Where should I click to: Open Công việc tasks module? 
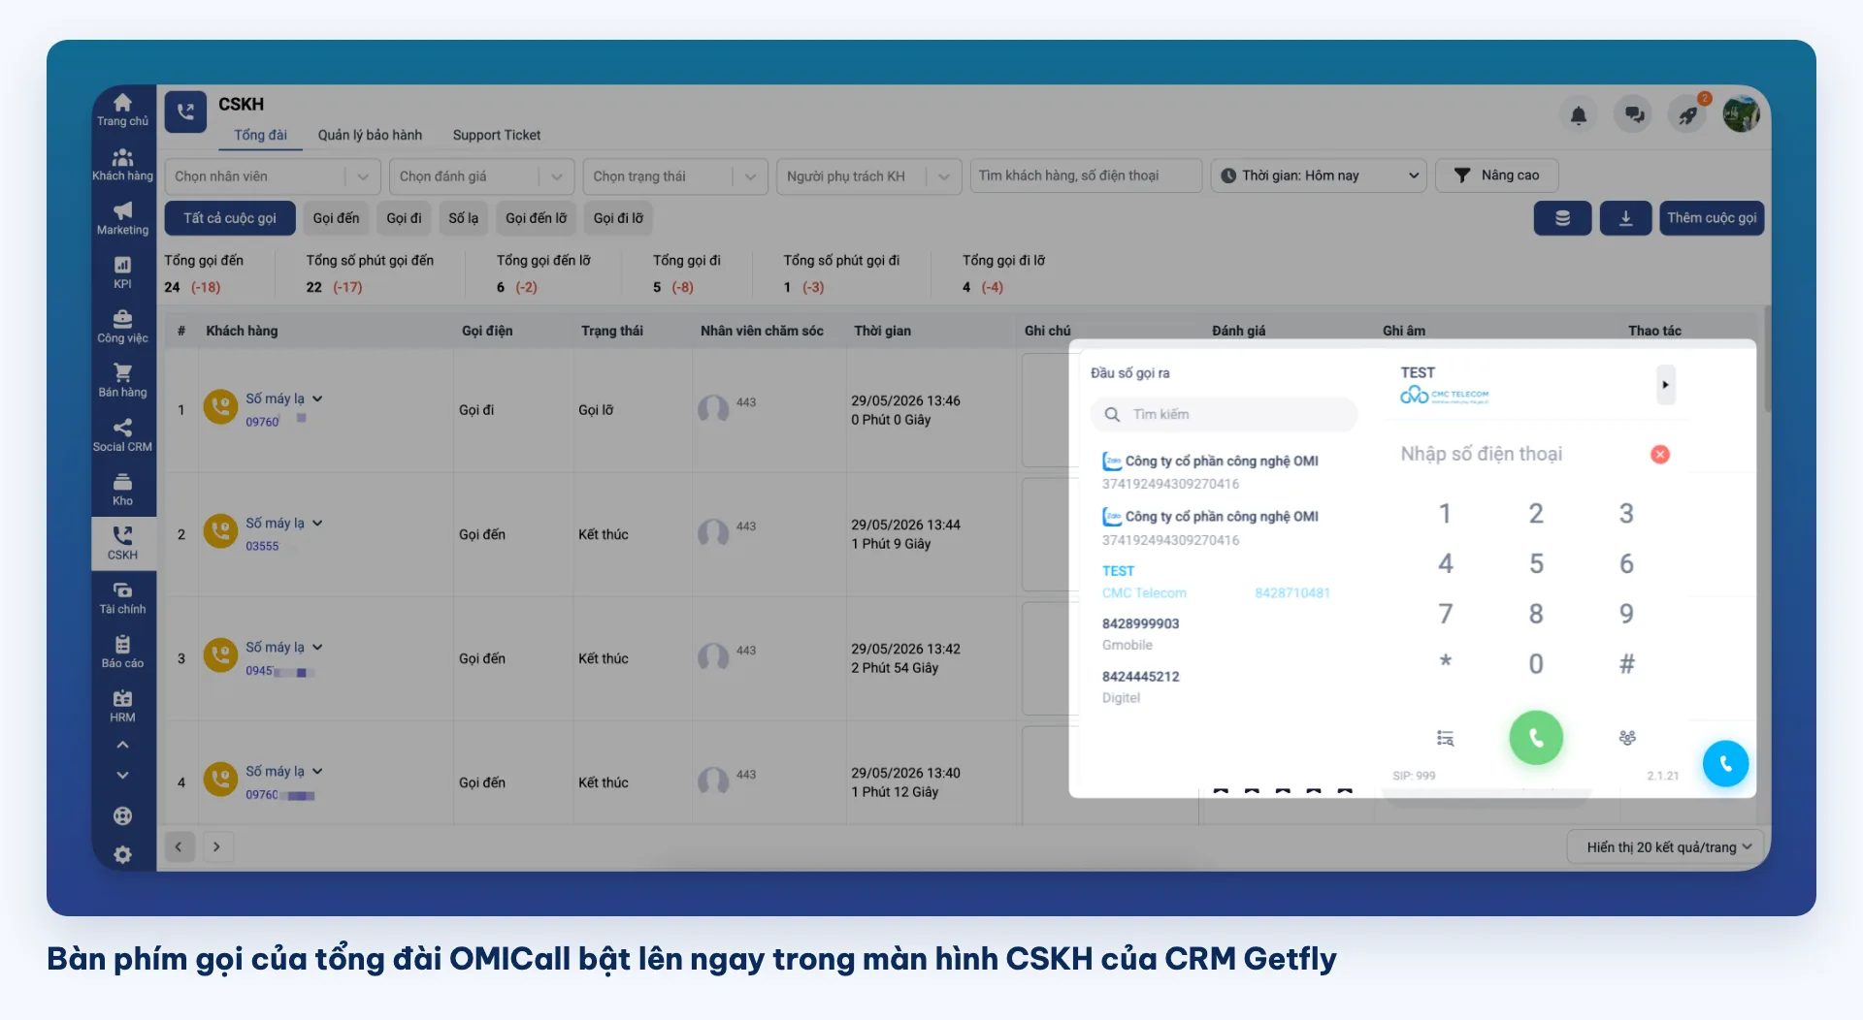[122, 328]
